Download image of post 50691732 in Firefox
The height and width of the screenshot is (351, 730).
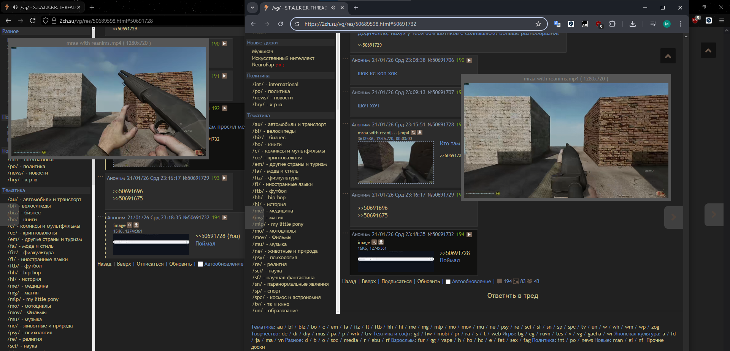tap(136, 225)
